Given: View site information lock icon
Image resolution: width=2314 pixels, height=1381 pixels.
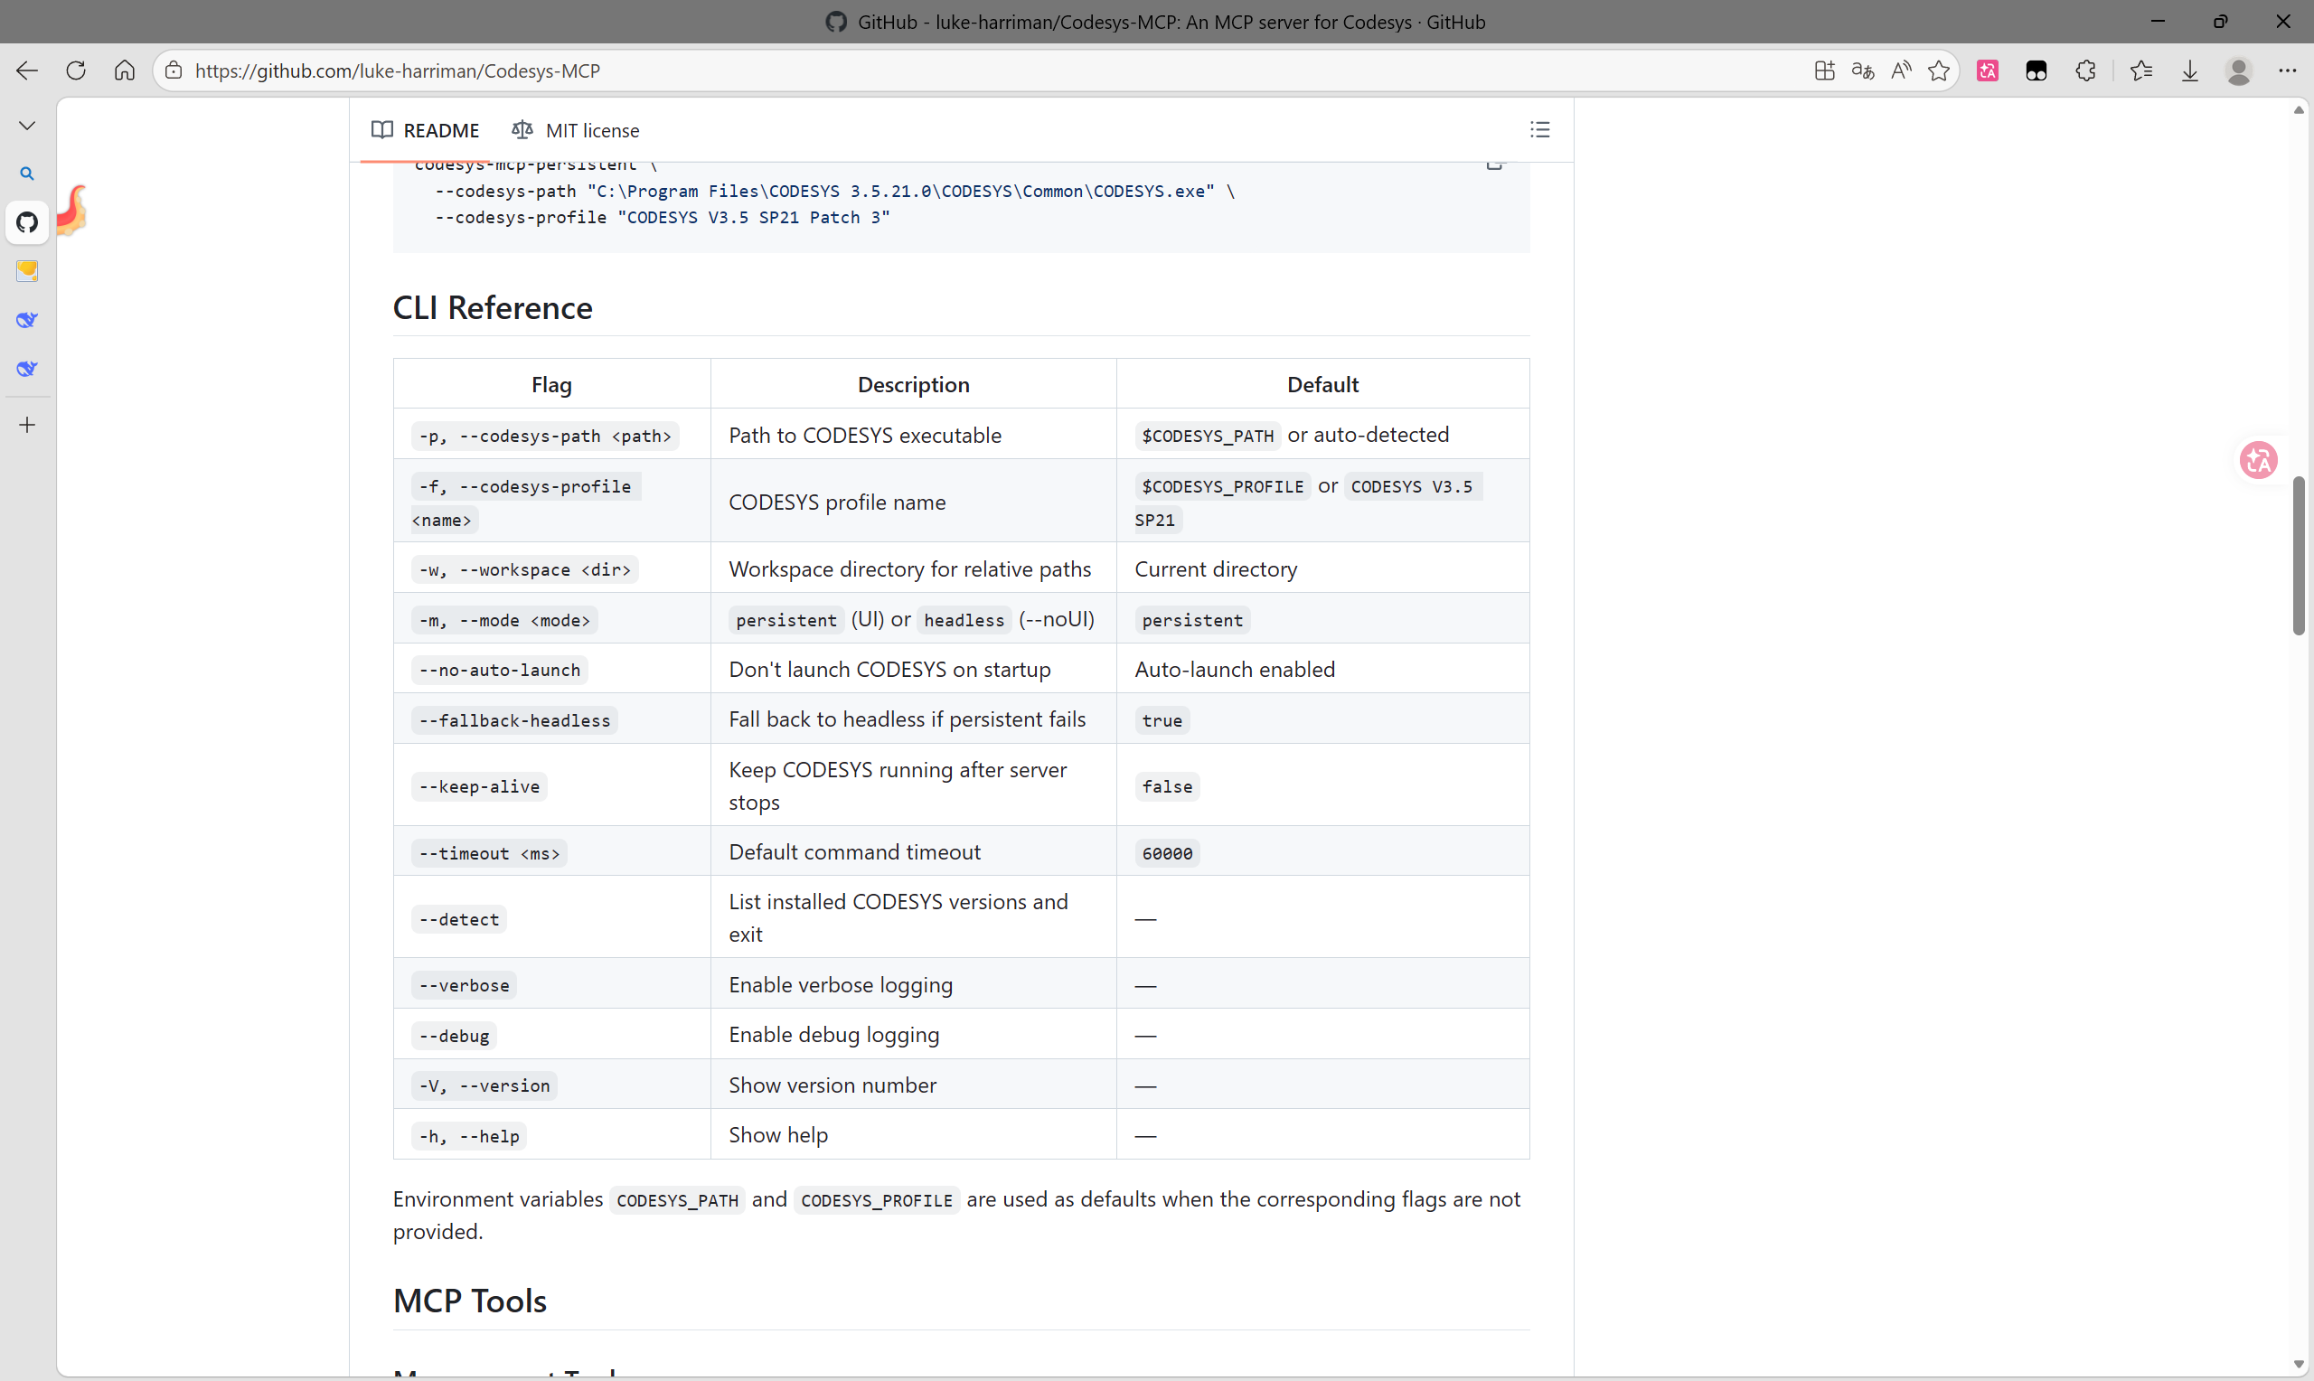Looking at the screenshot, I should point(174,70).
